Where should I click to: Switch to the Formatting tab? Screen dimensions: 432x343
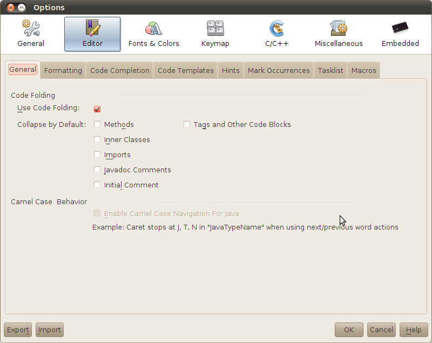tap(63, 70)
